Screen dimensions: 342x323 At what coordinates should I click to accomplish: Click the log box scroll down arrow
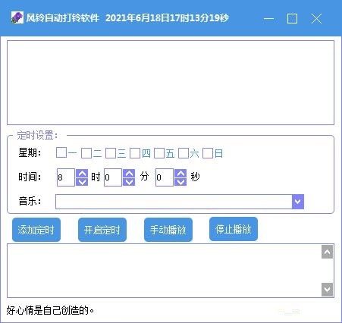pos(327,290)
